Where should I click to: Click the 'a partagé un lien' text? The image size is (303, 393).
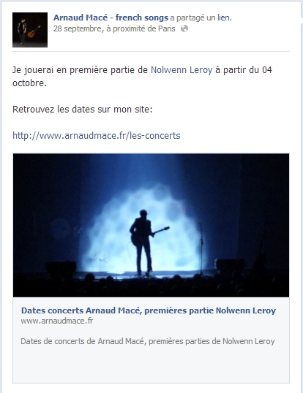tap(201, 18)
